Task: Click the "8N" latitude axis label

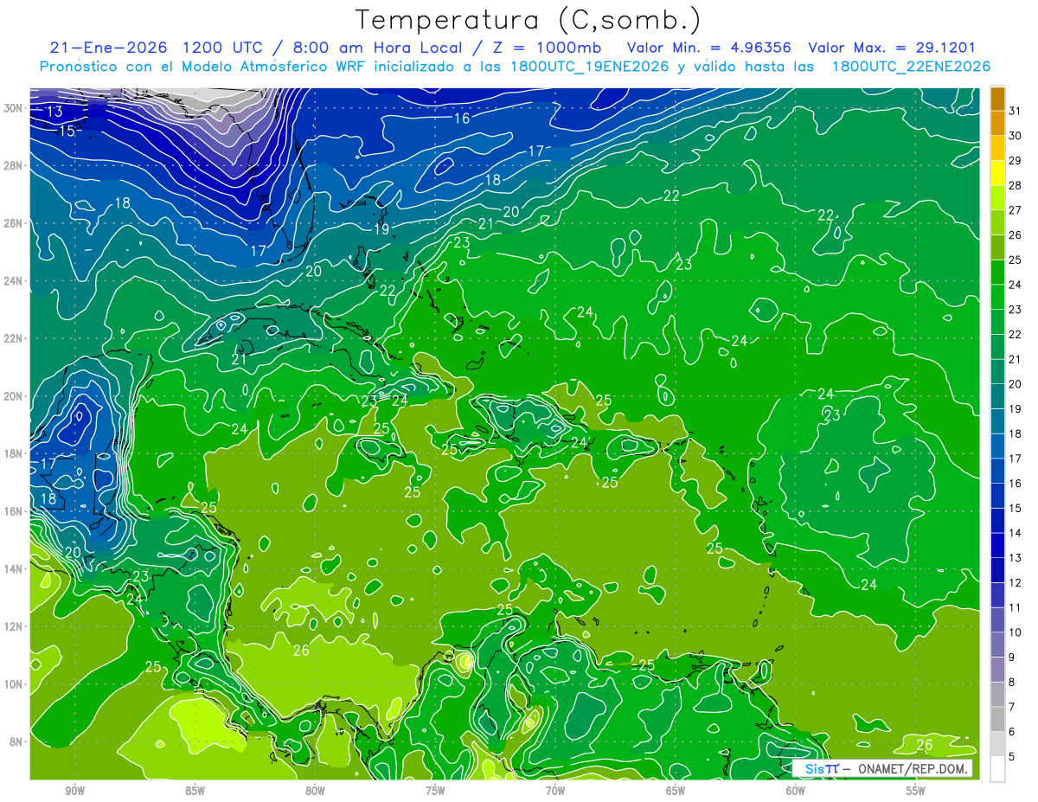Action: 16,741
